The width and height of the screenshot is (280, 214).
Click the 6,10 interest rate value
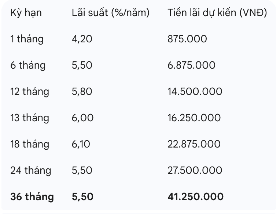pos(81,144)
